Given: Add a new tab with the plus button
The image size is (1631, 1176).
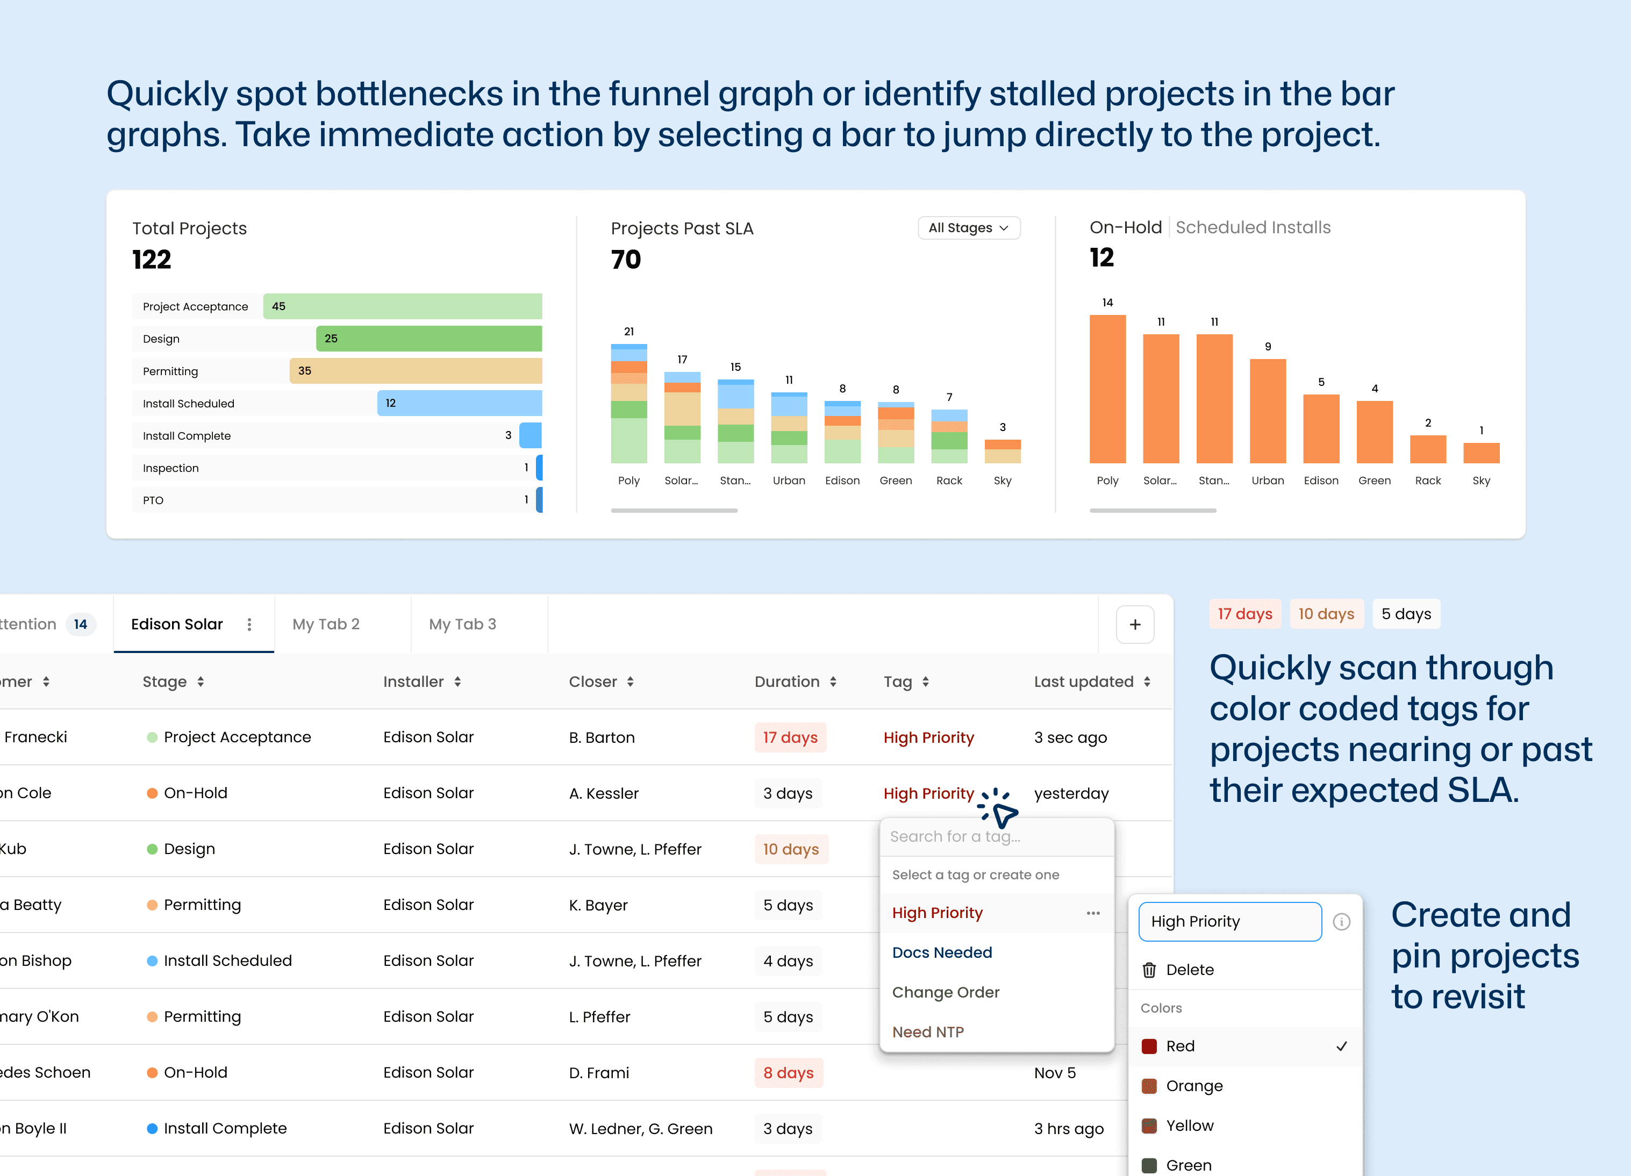Looking at the screenshot, I should 1135,625.
